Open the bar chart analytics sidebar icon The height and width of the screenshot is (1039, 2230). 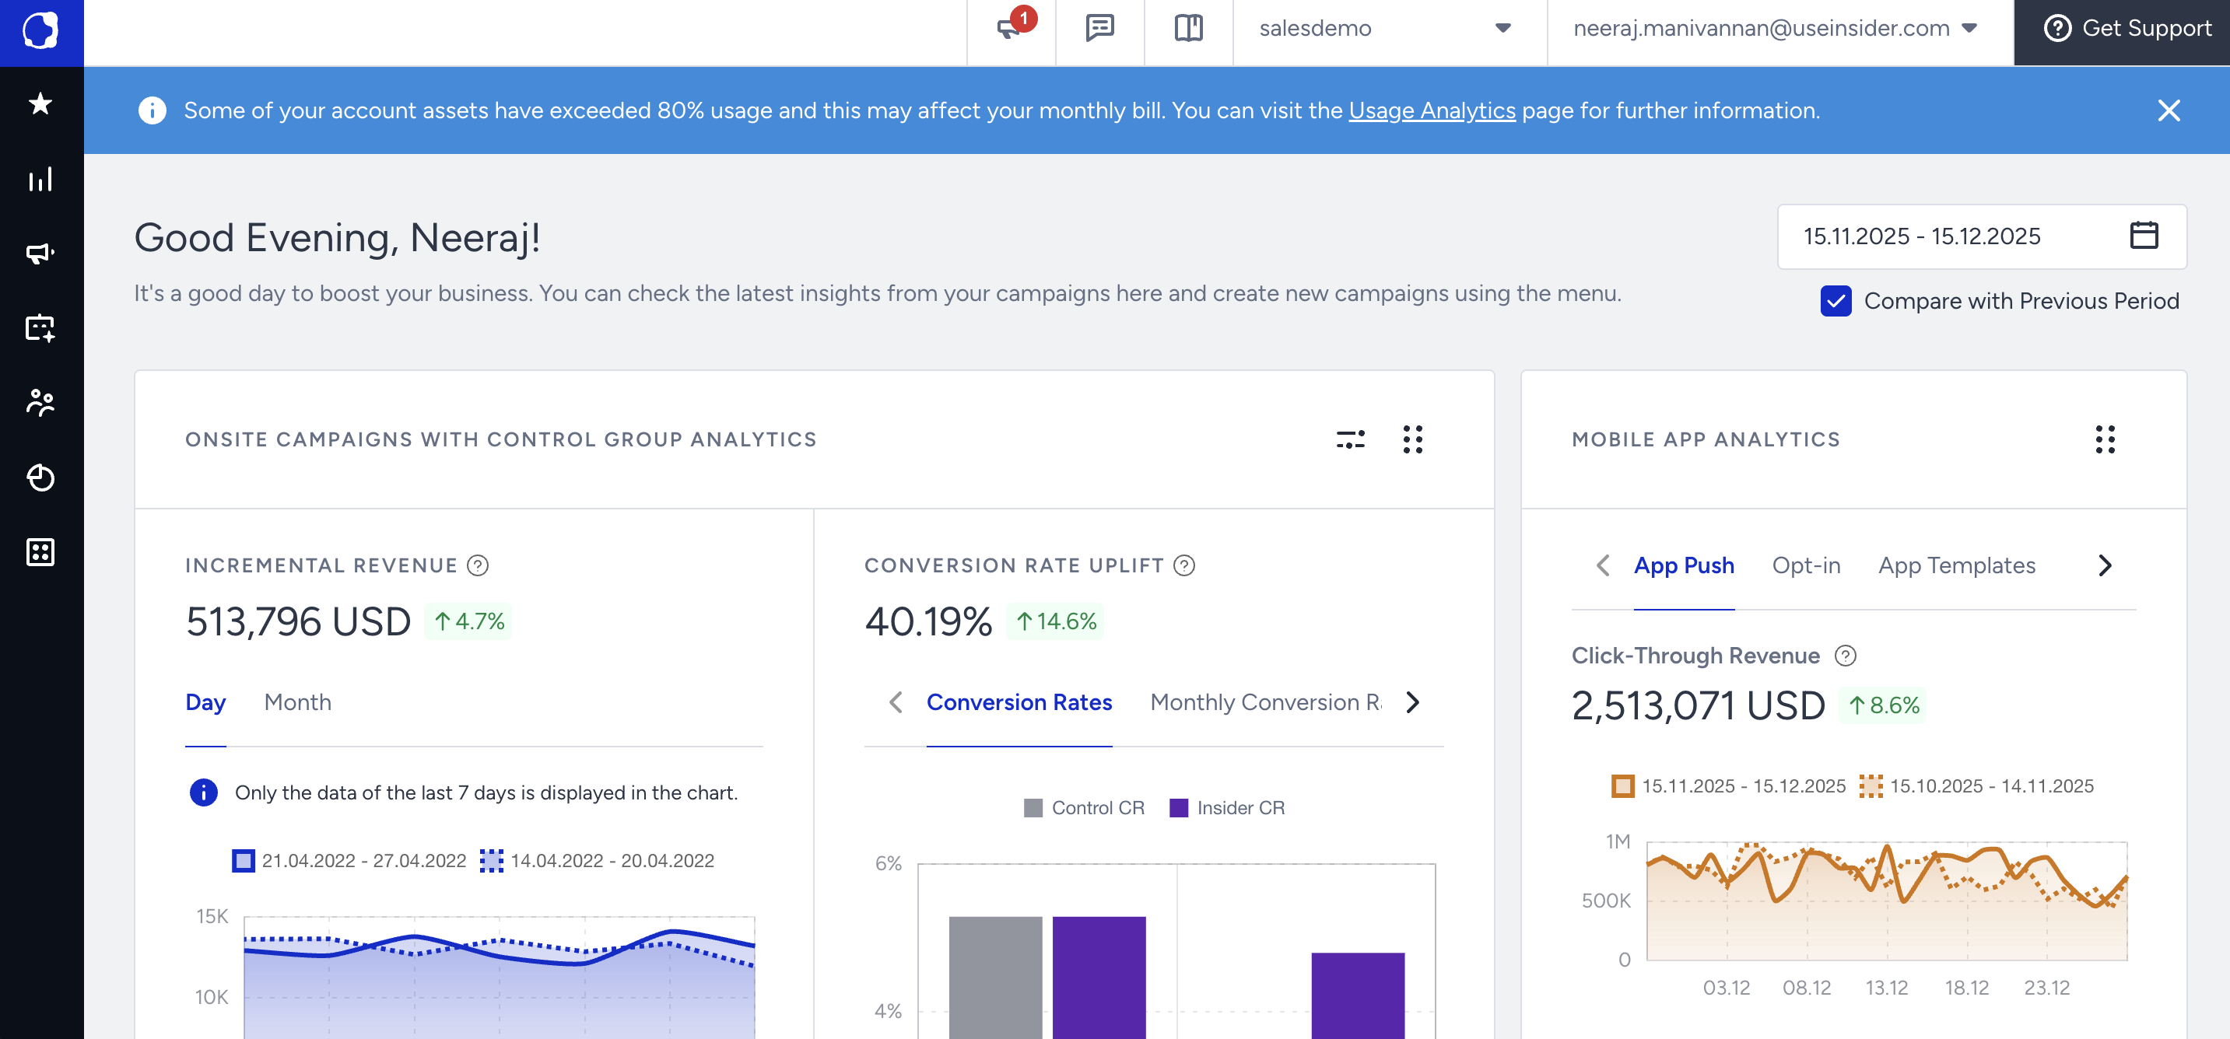(x=40, y=180)
